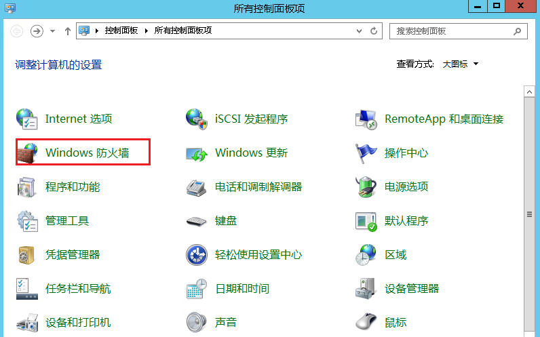
Task: Open the 电源选项 battery icon
Action: pos(366,187)
